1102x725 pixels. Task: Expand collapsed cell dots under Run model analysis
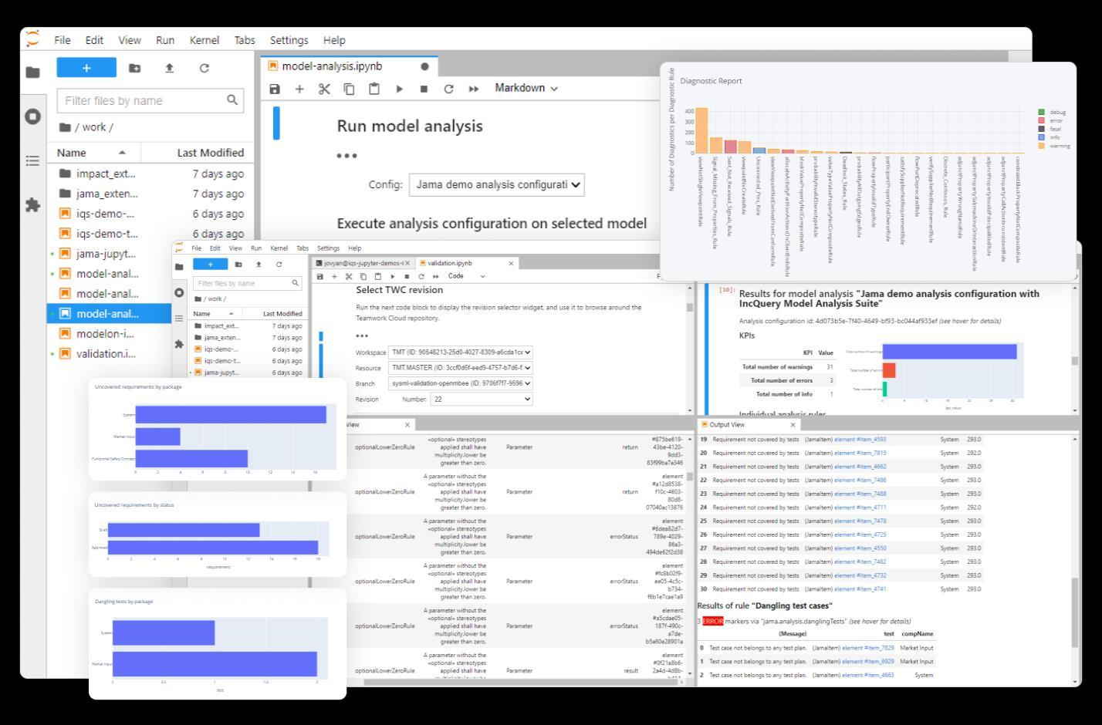coord(346,156)
